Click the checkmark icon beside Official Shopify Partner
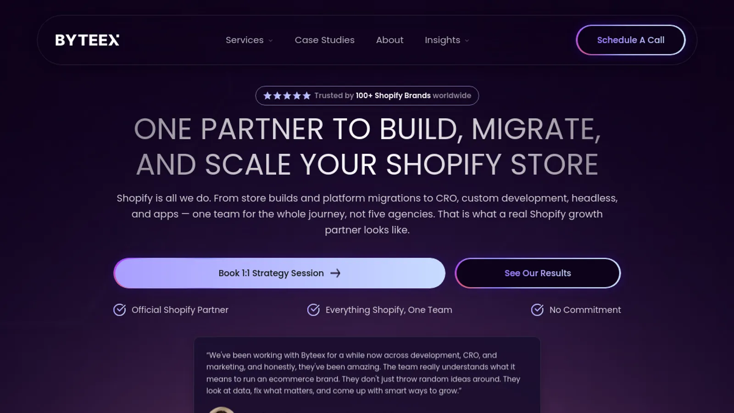734x413 pixels. tap(120, 310)
